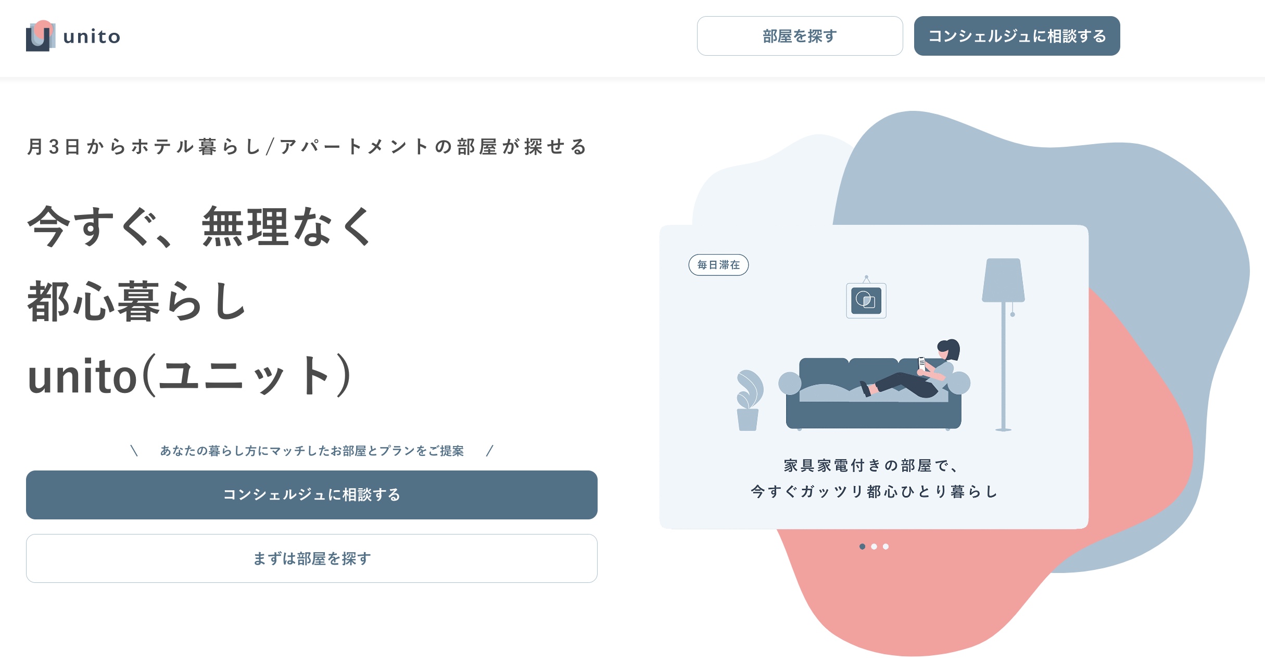The height and width of the screenshot is (662, 1265).
Task: Click the floor lamp illustration
Action: 1003,345
